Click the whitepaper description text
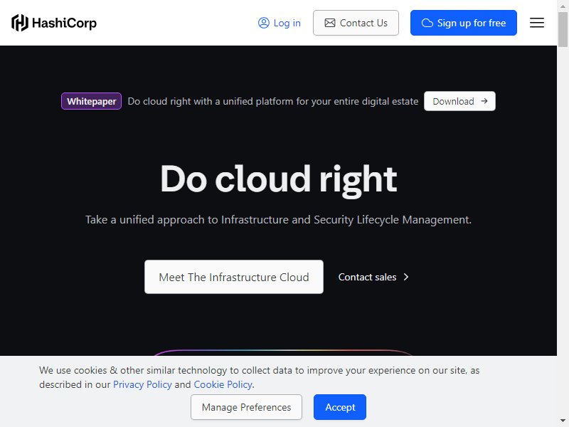 pos(273,101)
